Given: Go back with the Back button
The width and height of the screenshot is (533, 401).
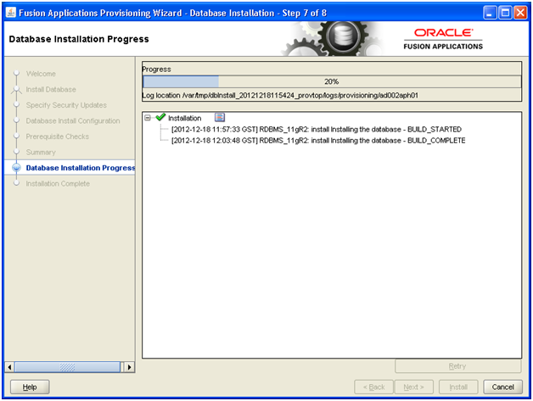Looking at the screenshot, I should pyautogui.click(x=373, y=387).
